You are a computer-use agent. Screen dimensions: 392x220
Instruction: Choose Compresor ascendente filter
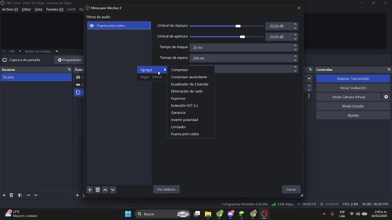pos(190,77)
